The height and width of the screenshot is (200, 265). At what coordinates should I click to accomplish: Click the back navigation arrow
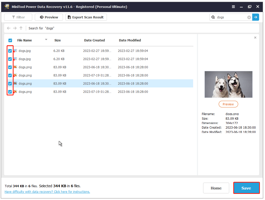coord(8,28)
